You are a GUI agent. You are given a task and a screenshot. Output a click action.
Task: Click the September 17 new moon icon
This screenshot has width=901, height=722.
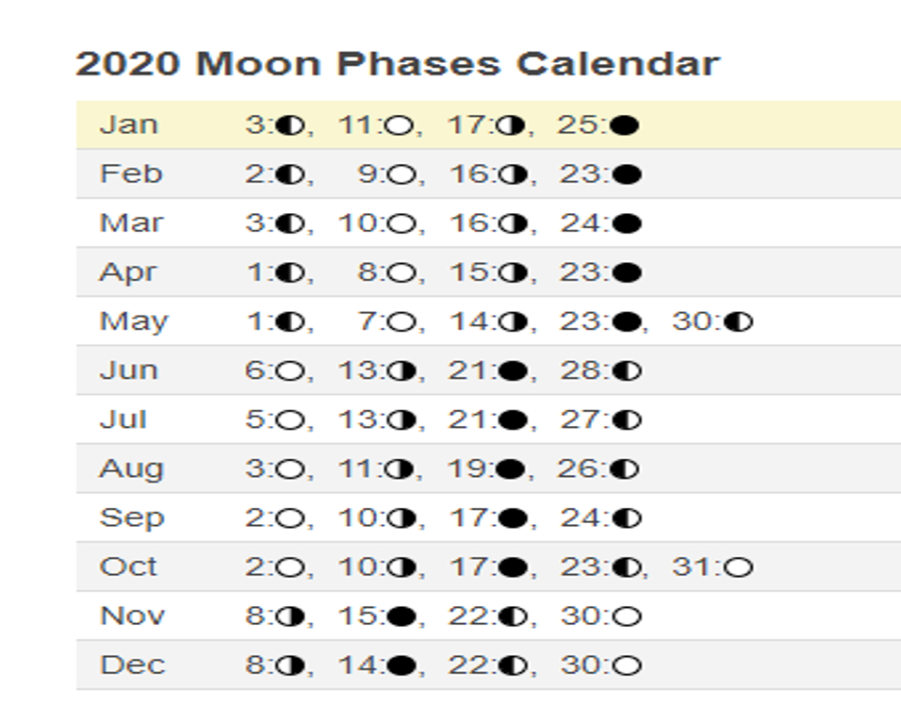click(x=513, y=517)
